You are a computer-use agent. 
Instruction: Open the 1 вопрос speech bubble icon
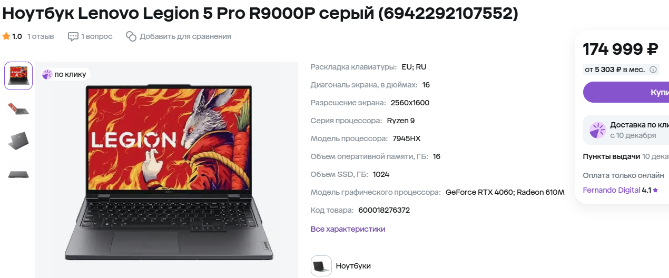click(73, 36)
